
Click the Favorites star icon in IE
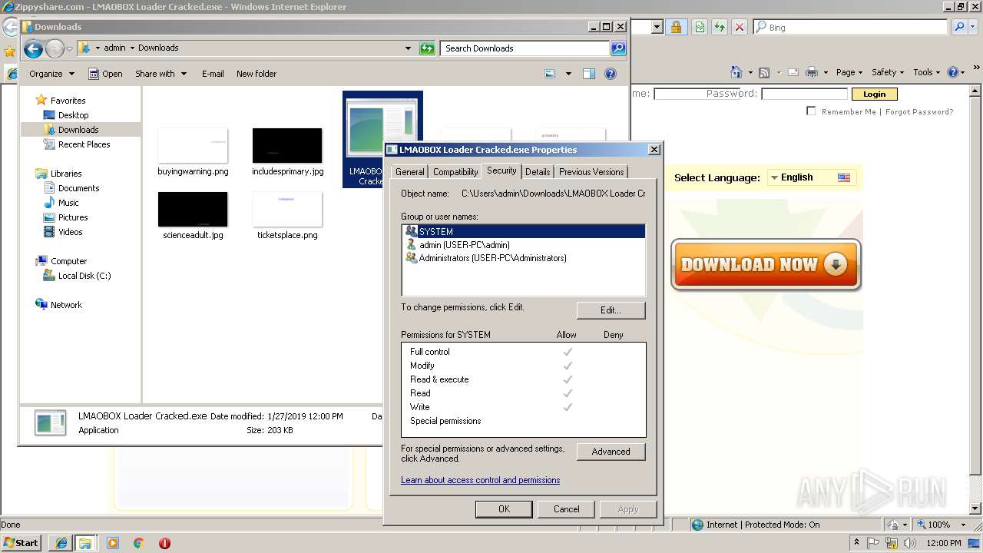pos(9,51)
